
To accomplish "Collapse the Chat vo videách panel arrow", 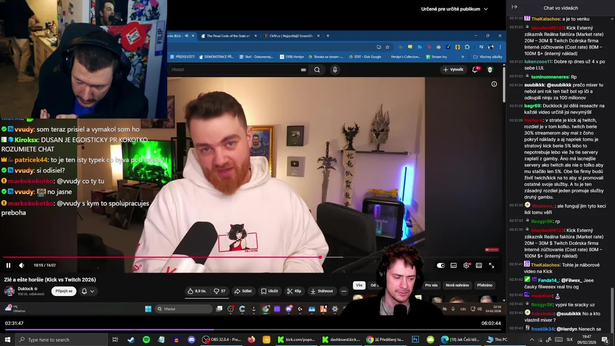I will 514,7.
